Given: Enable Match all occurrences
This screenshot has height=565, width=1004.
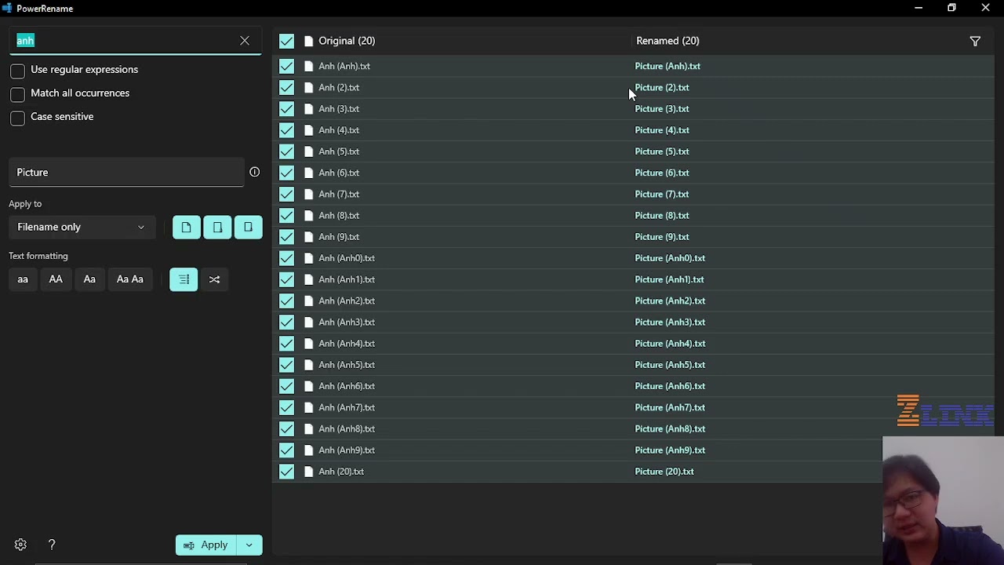Looking at the screenshot, I should tap(17, 94).
